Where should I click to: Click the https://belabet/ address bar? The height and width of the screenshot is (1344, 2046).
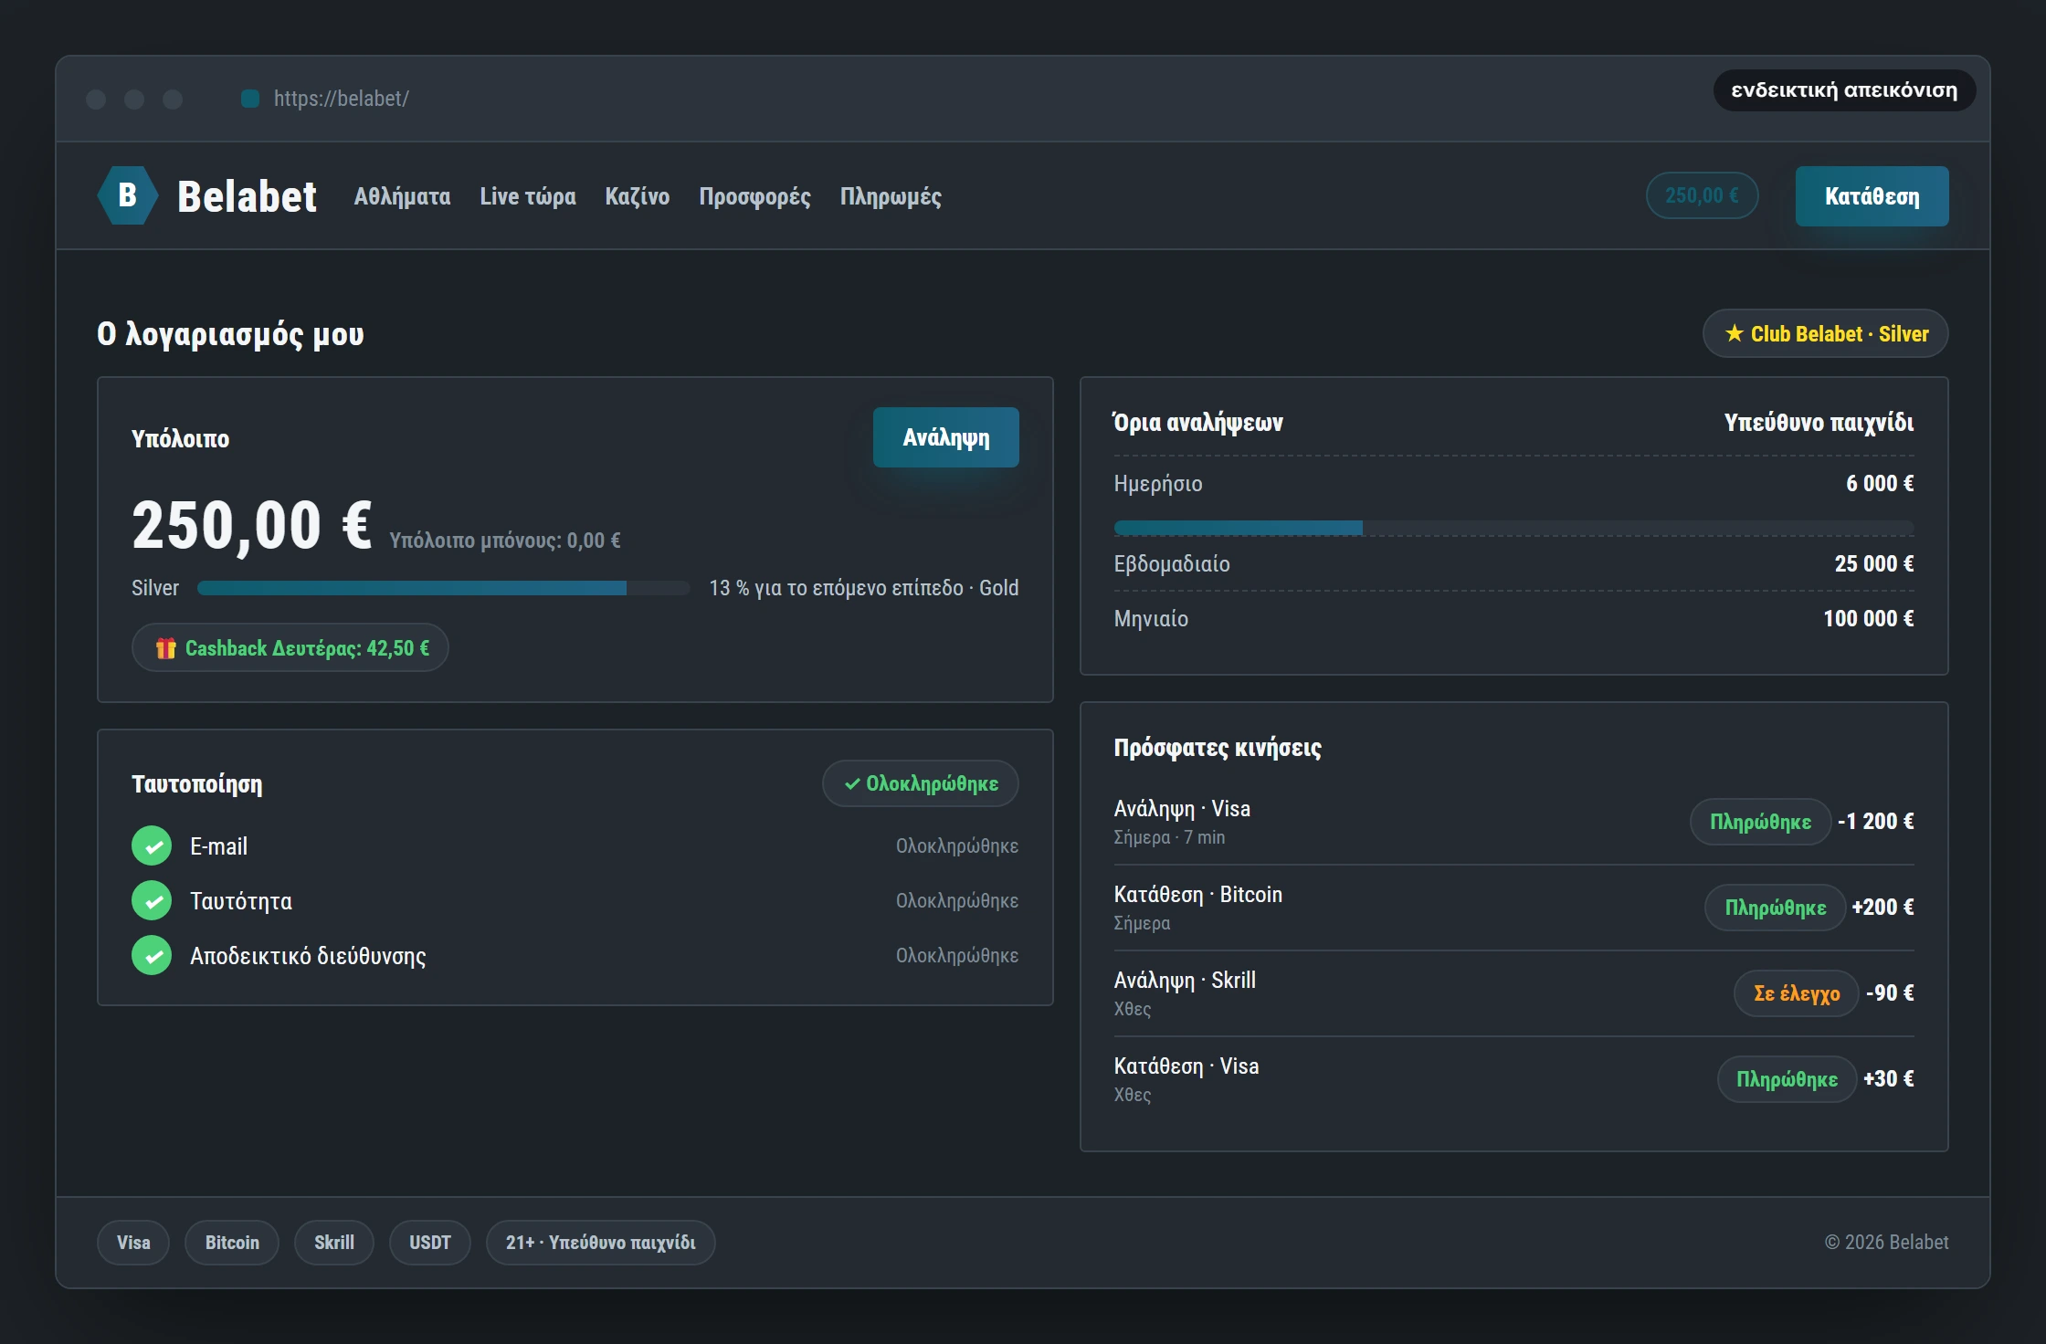click(341, 99)
